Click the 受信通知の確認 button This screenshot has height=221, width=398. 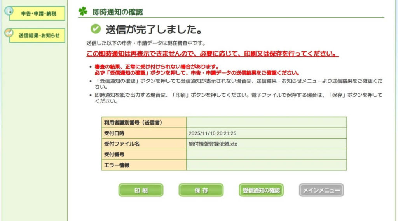pyautogui.click(x=261, y=190)
